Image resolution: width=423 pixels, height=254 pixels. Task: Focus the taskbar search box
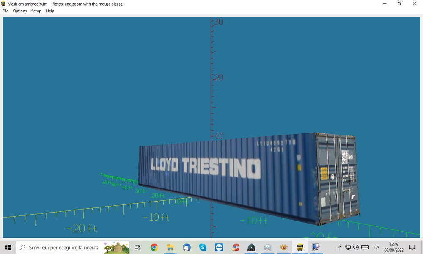pos(73,247)
